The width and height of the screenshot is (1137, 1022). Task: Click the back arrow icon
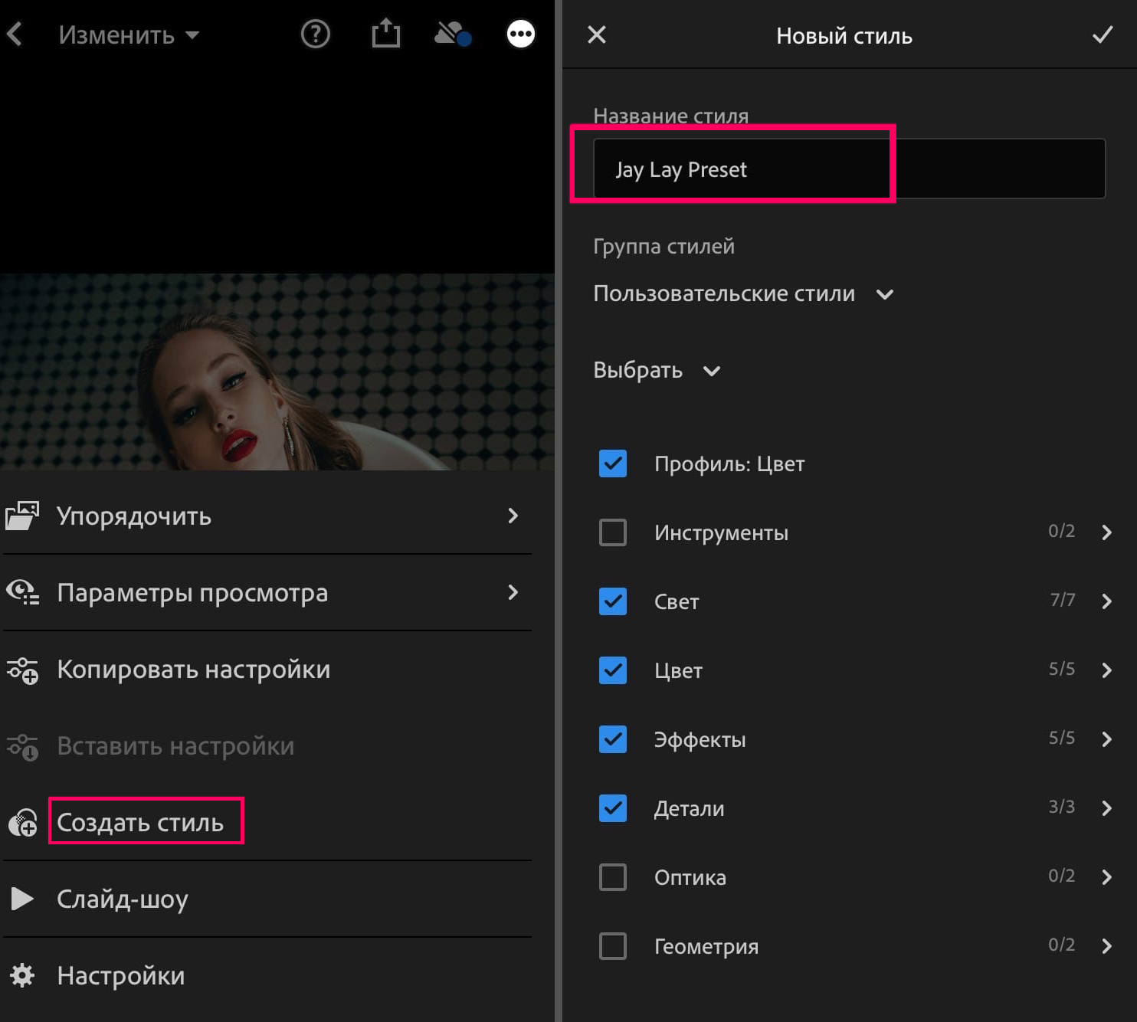16,34
